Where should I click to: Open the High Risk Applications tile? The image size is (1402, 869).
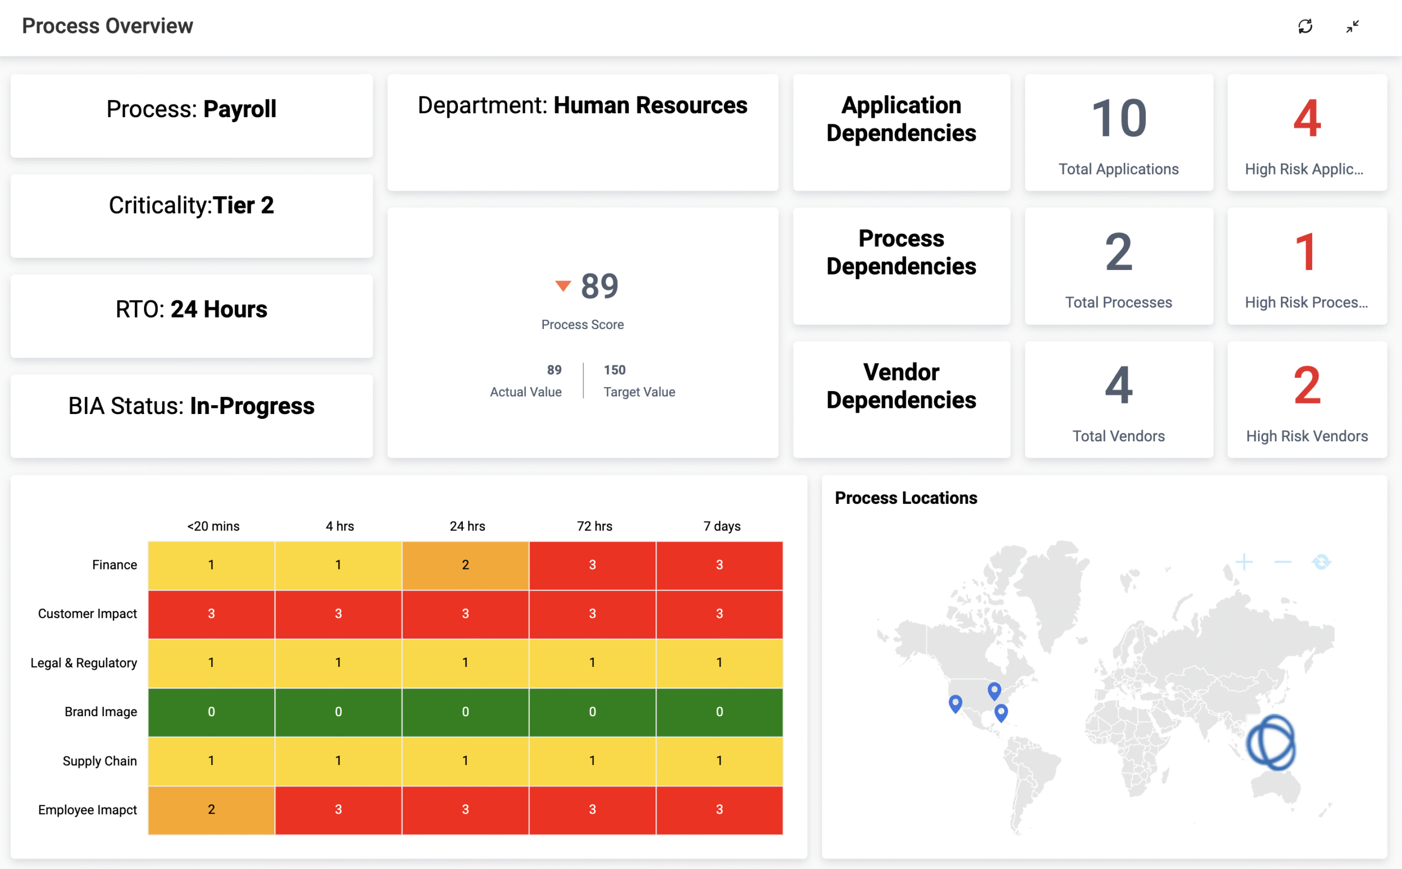(1307, 133)
